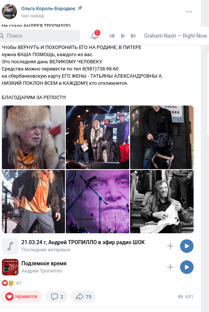View the list of 47 reactions
This screenshot has width=209, height=312.
pyautogui.click(x=12, y=283)
